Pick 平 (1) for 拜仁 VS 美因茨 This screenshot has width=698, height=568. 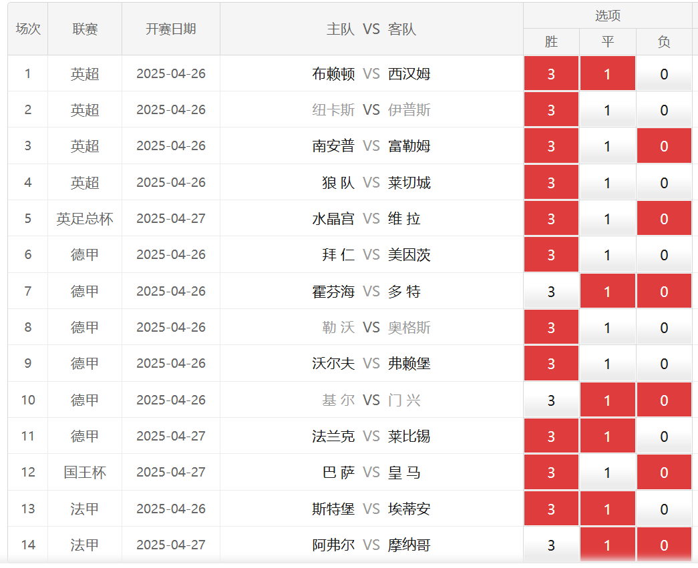coord(608,255)
